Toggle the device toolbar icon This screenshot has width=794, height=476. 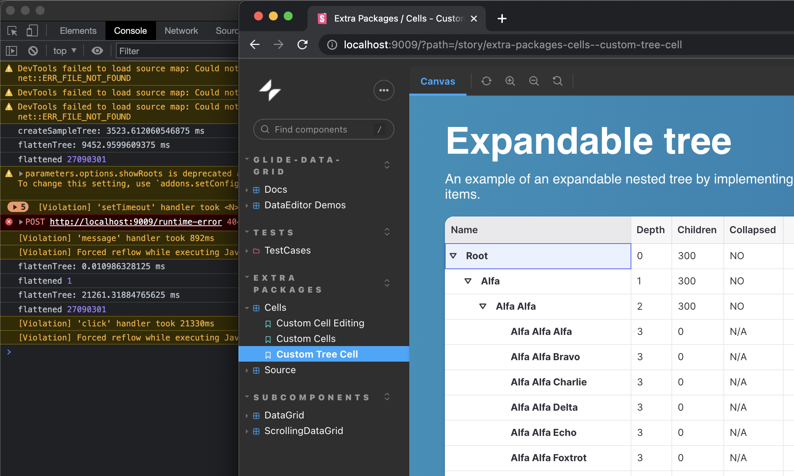pos(32,31)
